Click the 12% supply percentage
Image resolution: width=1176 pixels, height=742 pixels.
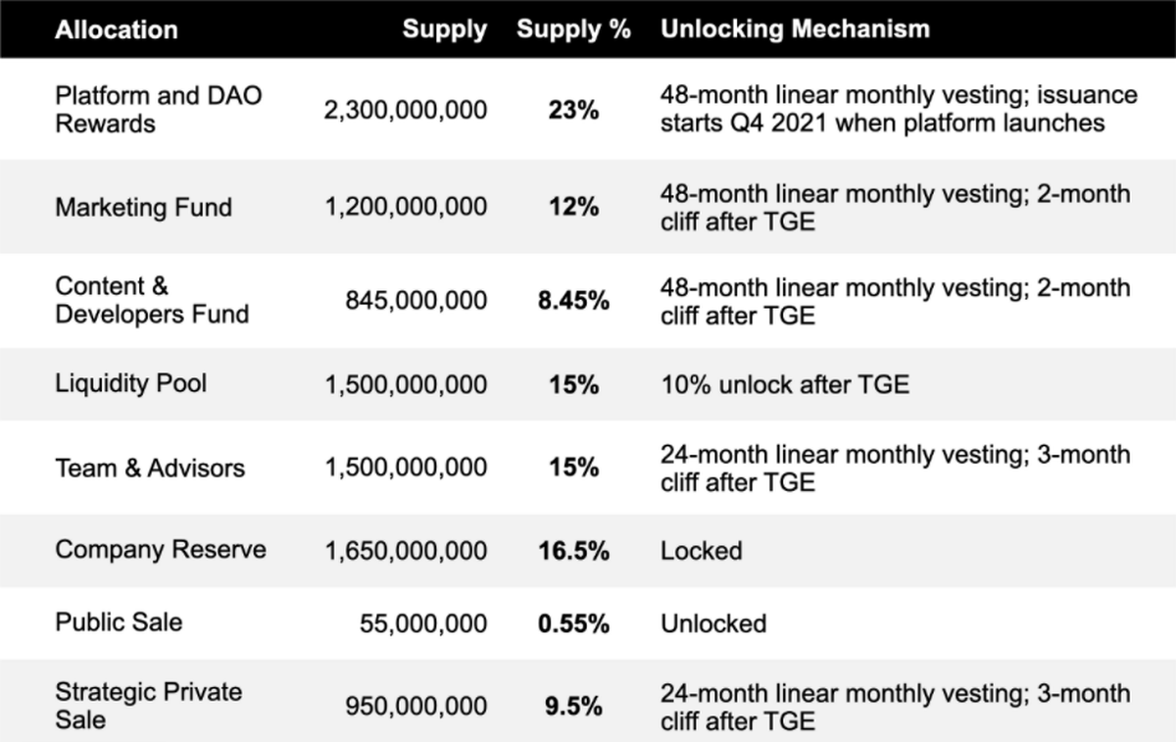[573, 208]
